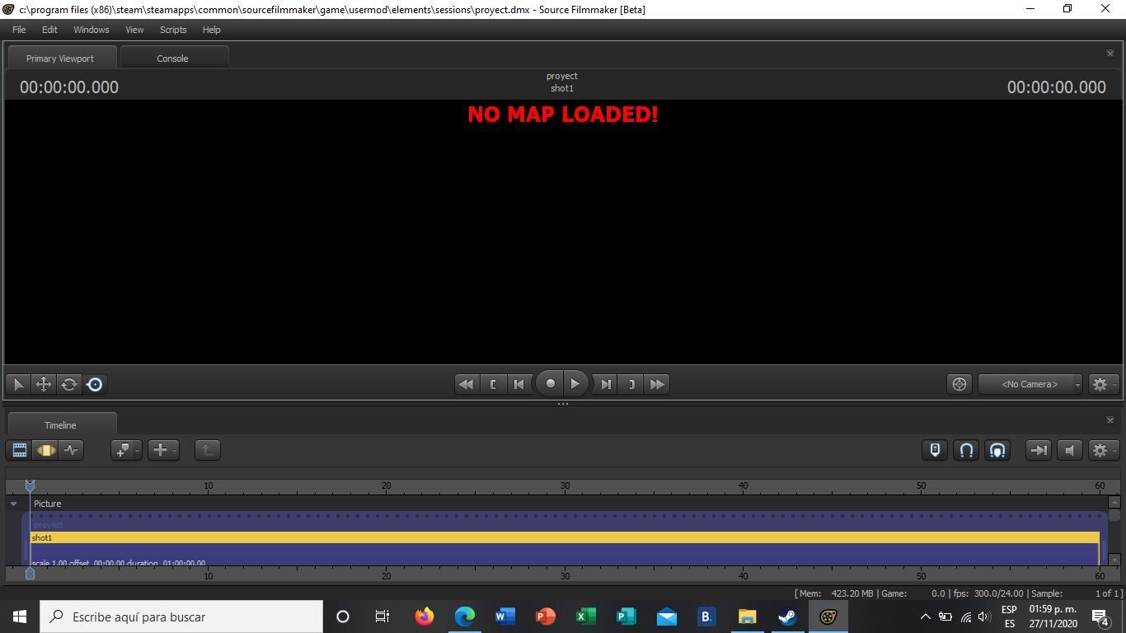Open the notification center icon
Screen dimensions: 1126x633
point(1100,617)
